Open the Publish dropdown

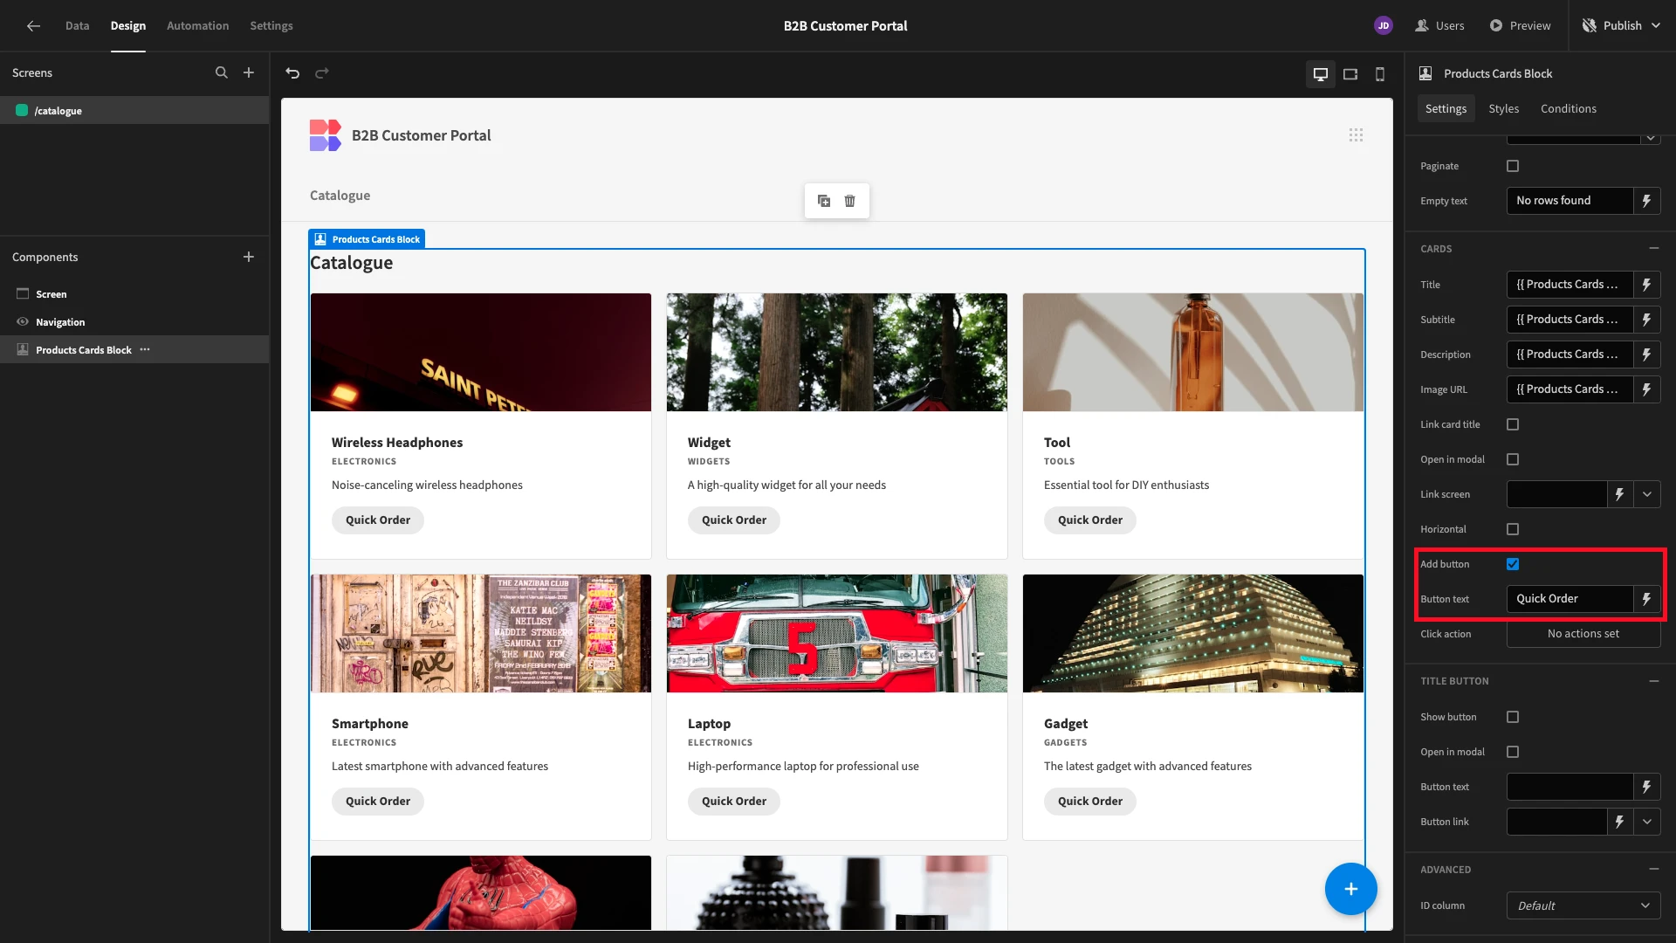[1622, 26]
